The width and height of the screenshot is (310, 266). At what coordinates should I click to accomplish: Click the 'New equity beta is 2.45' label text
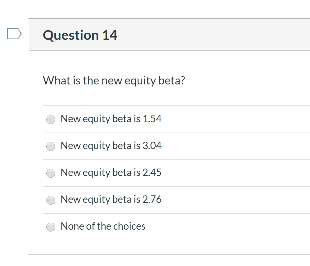(x=111, y=172)
